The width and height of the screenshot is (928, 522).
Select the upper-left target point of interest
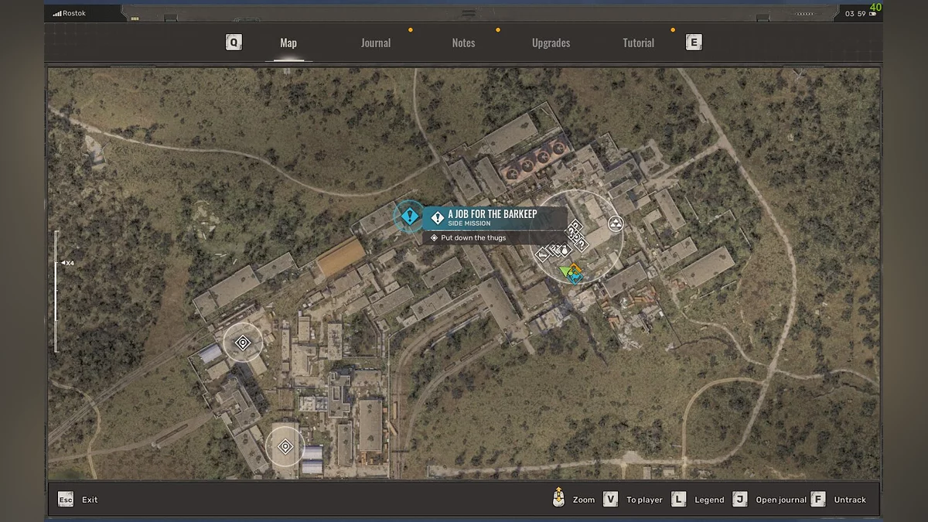click(x=243, y=343)
